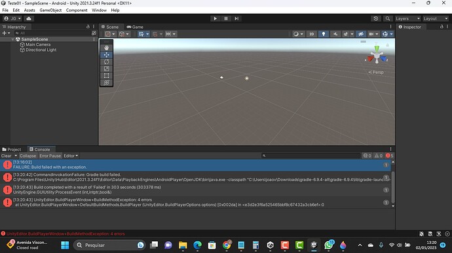
Task: Select the Rotate tool in Scene
Action: (106, 61)
